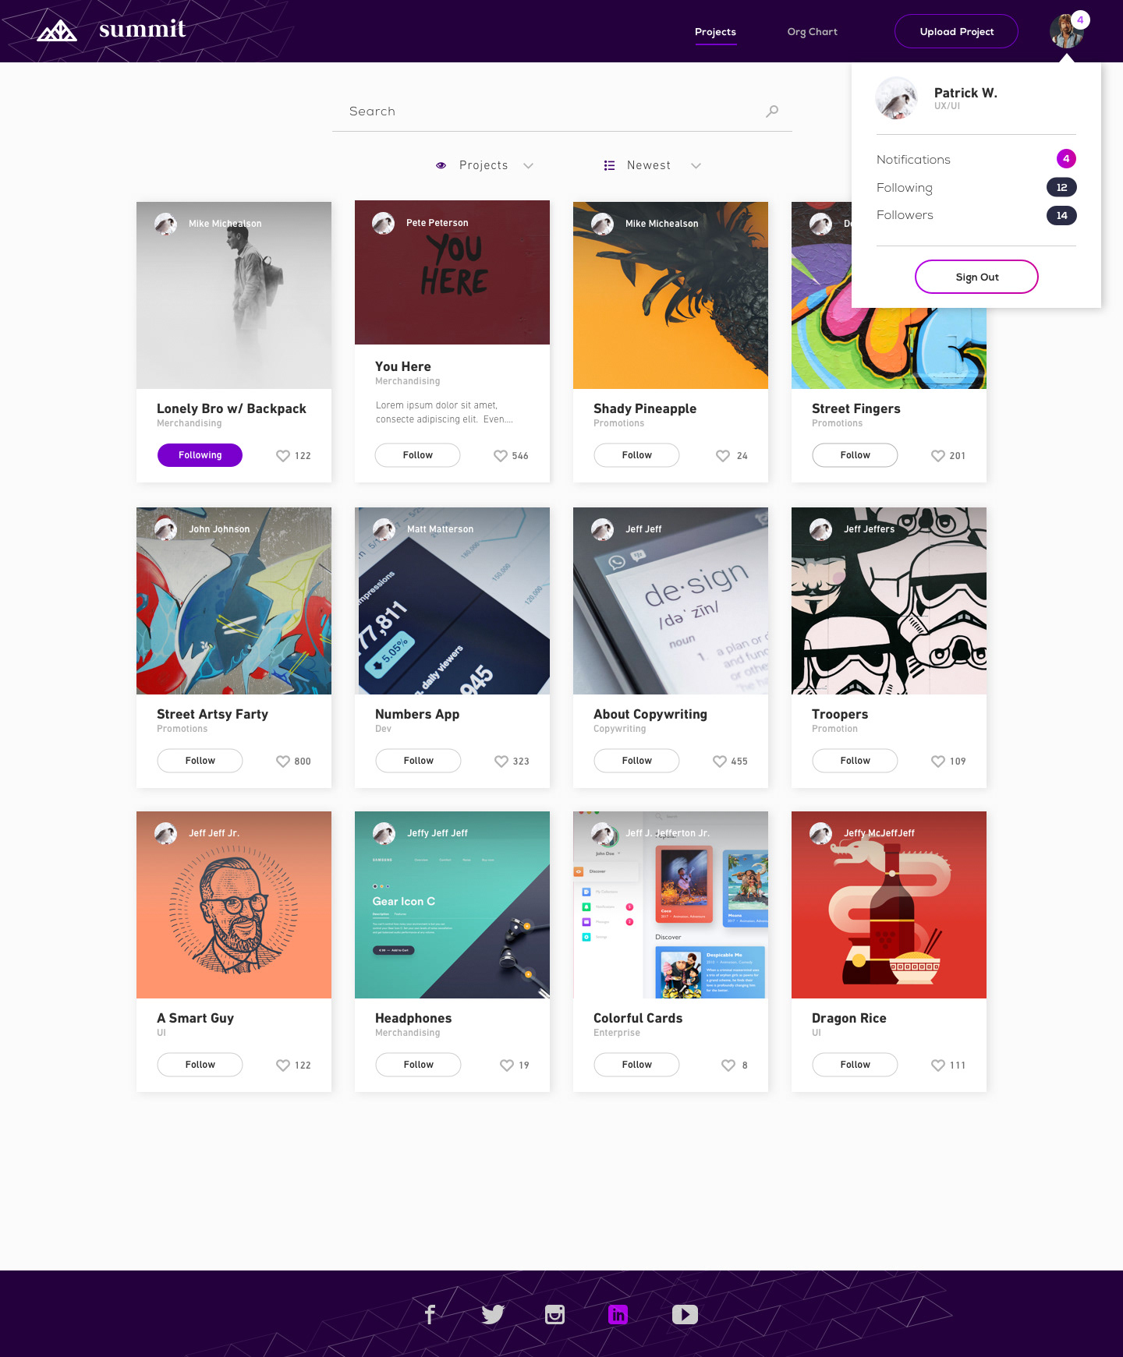The width and height of the screenshot is (1123, 1357).
Task: Click the Upload Project button
Action: pos(956,31)
